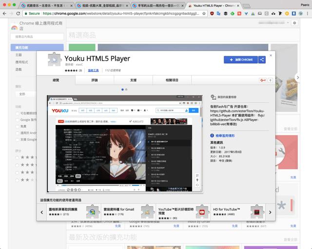
Task: Click the blue translate extension icon
Action: [219, 14]
